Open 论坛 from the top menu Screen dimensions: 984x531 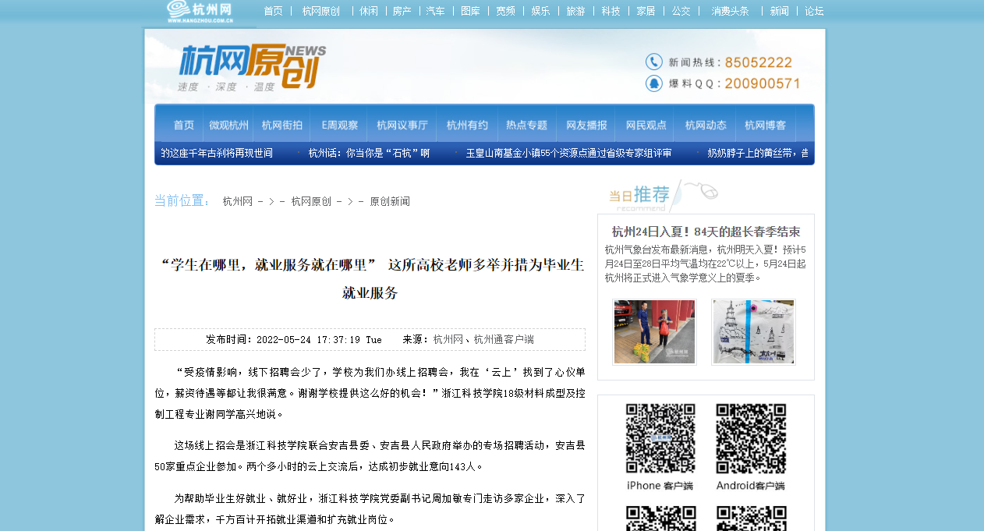(x=814, y=11)
